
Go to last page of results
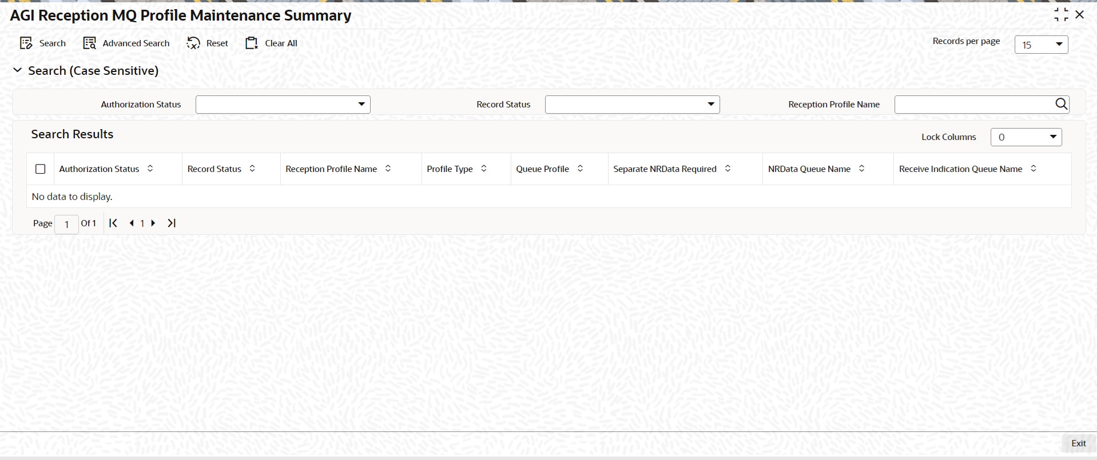tap(172, 223)
